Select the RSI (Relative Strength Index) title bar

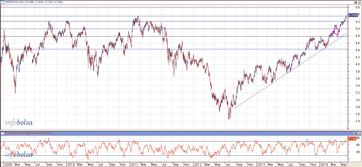point(181,133)
